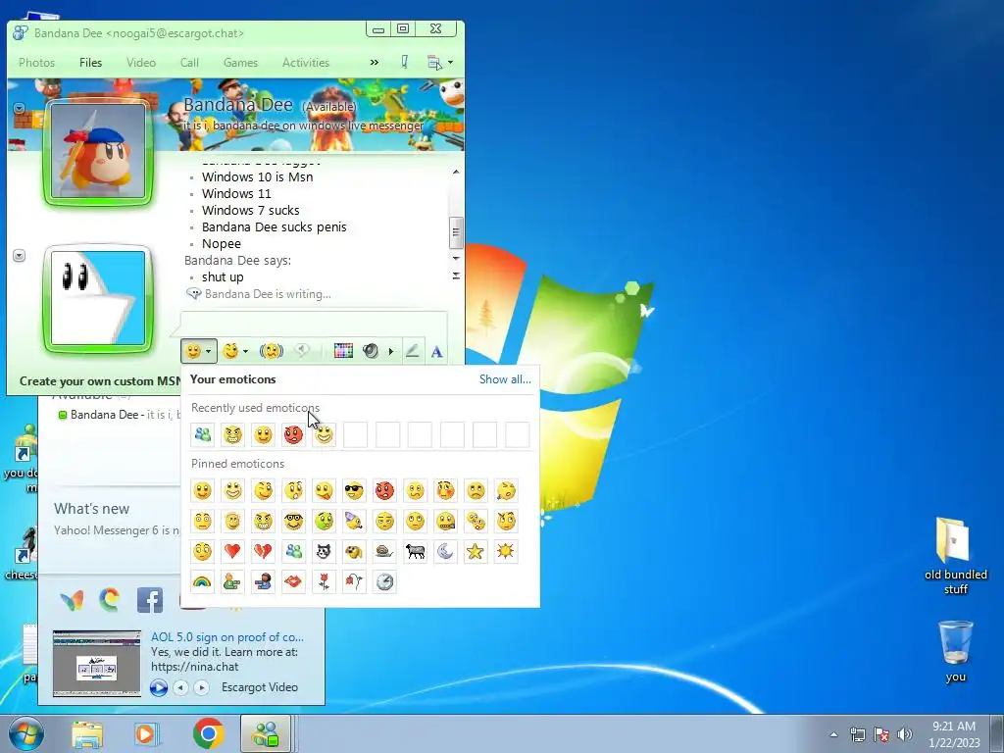Go to previous Escargot video
This screenshot has width=1004, height=753.
pos(181,687)
